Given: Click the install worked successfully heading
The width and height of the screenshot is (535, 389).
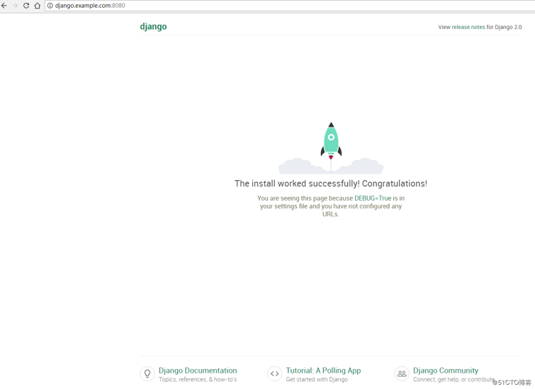Looking at the screenshot, I should click(331, 184).
